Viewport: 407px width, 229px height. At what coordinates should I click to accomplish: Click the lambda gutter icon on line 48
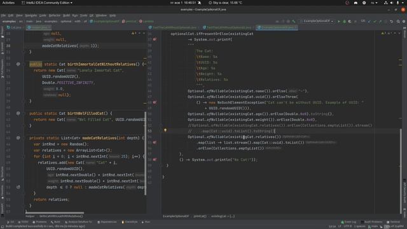(x=155, y=102)
